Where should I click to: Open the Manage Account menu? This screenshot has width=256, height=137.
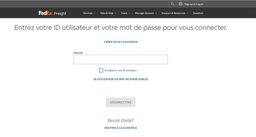[144, 13]
